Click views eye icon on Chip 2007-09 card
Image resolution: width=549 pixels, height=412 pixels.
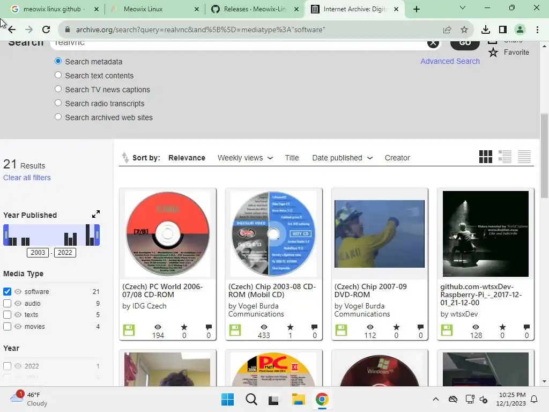click(x=370, y=327)
